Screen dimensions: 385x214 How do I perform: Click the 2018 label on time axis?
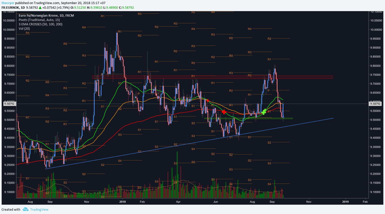[123, 202]
